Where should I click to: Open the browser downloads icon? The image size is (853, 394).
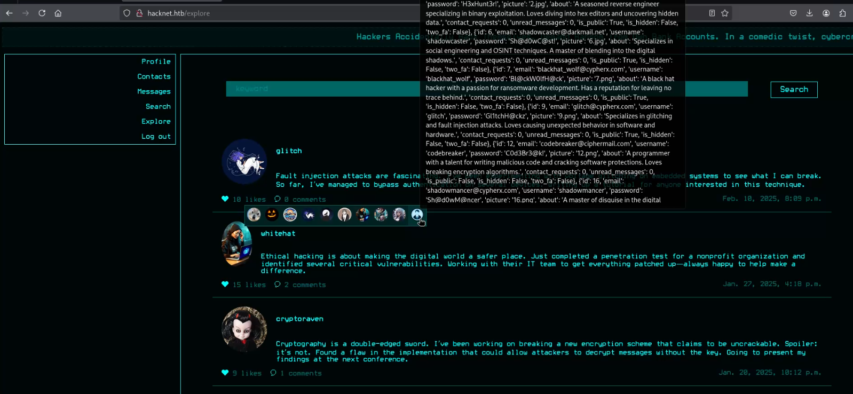[809, 13]
